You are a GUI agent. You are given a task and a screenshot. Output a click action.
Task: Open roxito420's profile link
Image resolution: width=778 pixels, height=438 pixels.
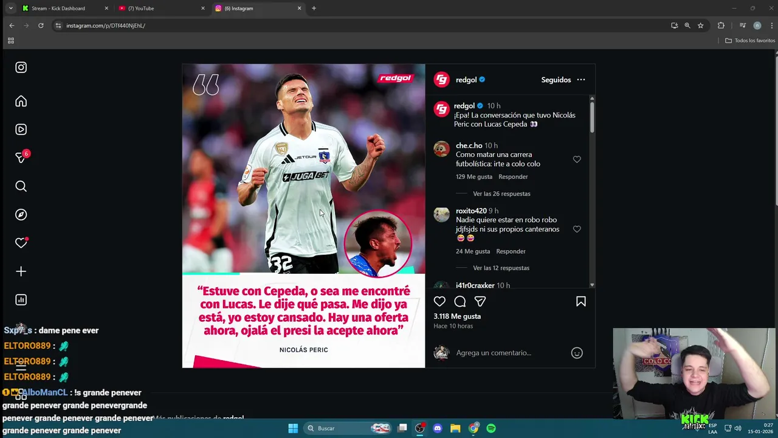471,211
